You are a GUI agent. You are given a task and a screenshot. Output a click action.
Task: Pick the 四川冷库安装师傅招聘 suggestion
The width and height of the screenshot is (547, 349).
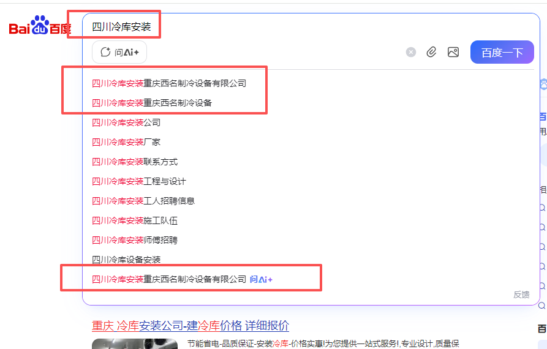tap(135, 240)
